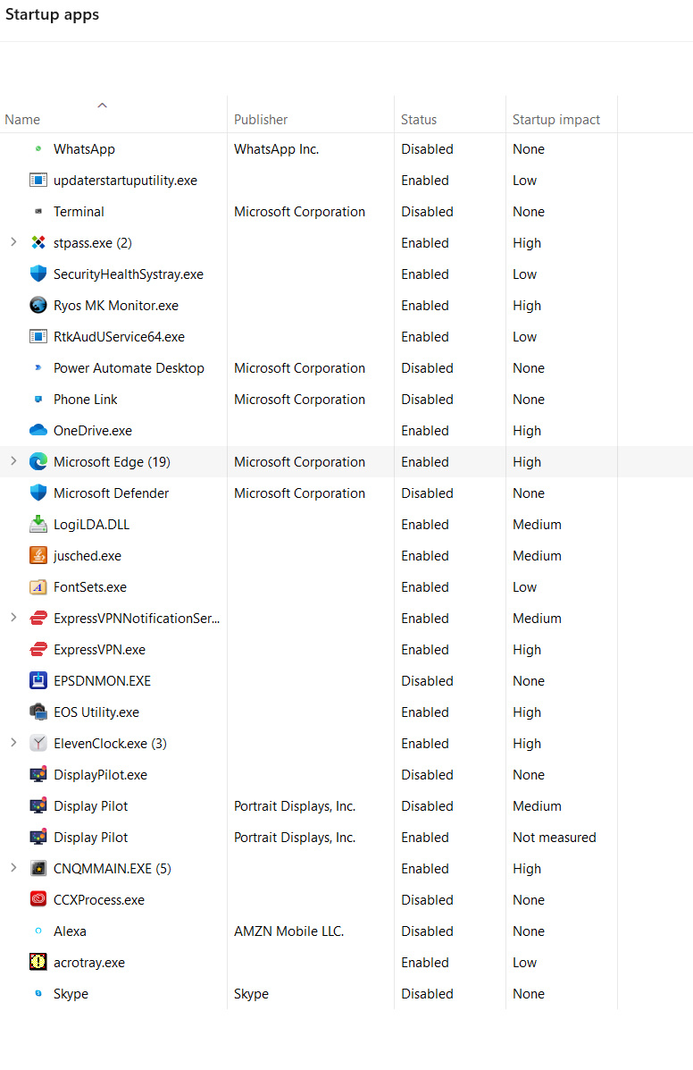Expand the CNQMMAIN.EXE (5) group
Screen dimensions: 693x1070
13,868
